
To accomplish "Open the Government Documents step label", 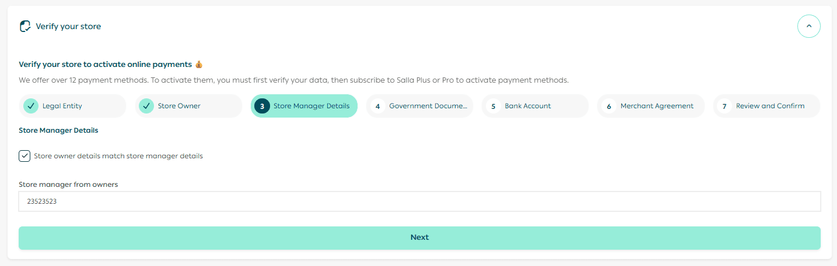I will [428, 106].
